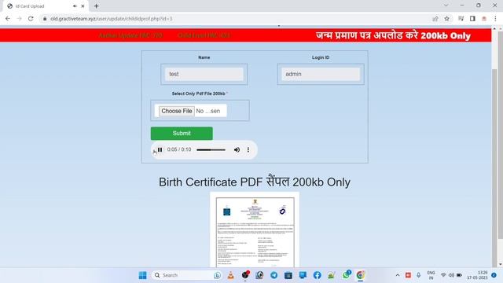Focus the Login ID field containing admin
503x283 pixels.
pyautogui.click(x=321, y=74)
